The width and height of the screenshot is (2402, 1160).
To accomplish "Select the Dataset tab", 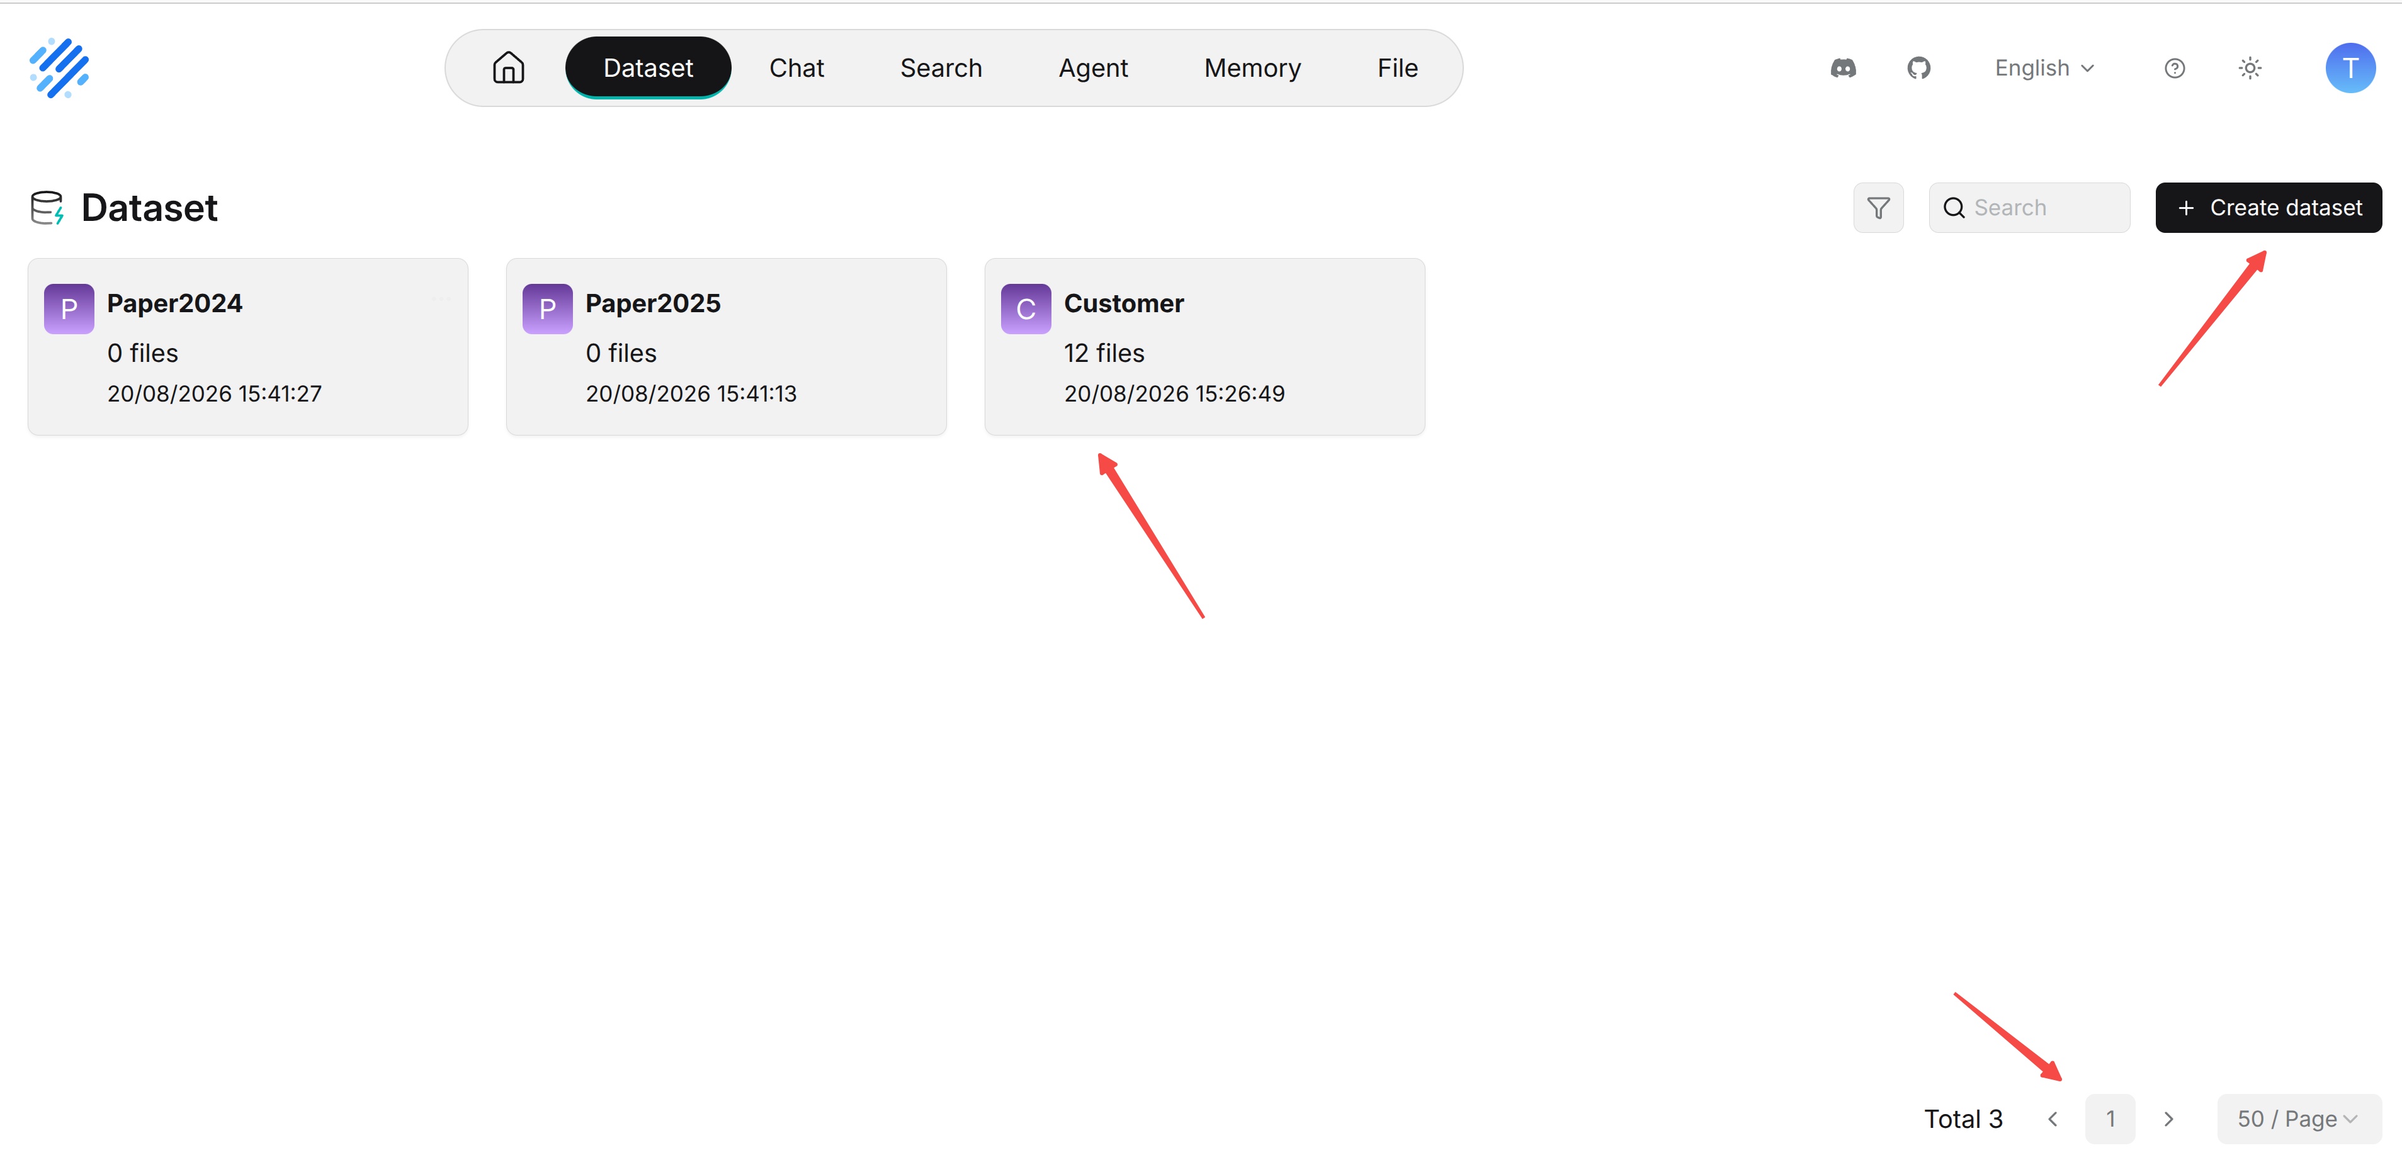I will (x=648, y=68).
